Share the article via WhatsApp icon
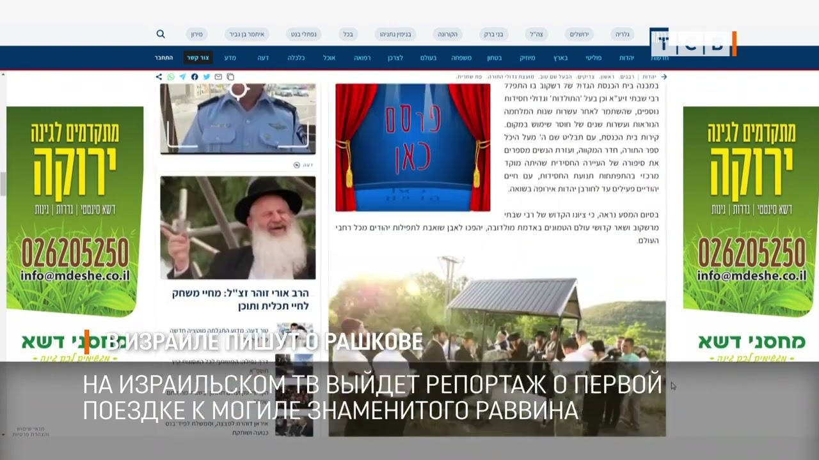 click(171, 77)
